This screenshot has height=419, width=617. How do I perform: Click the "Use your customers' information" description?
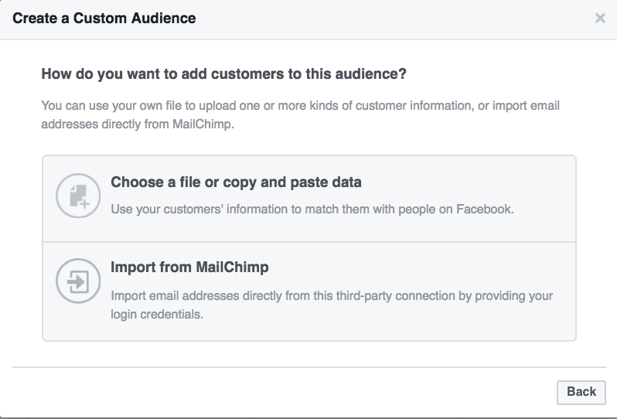tap(312, 209)
